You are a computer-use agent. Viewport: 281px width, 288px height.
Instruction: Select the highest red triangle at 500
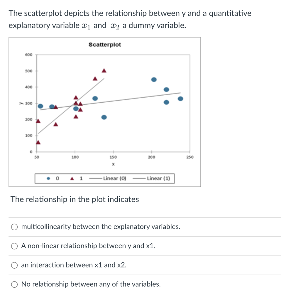pyautogui.click(x=104, y=70)
